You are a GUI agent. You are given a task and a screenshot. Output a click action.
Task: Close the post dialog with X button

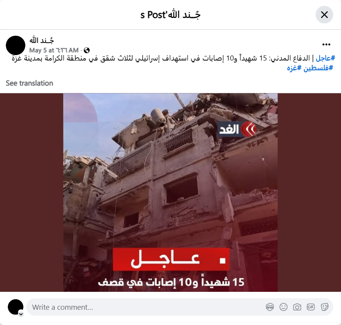tap(324, 15)
